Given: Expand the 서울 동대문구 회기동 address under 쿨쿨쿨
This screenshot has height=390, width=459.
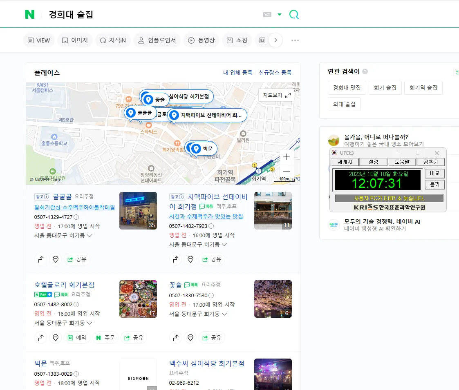Looking at the screenshot, I should click(x=63, y=236).
